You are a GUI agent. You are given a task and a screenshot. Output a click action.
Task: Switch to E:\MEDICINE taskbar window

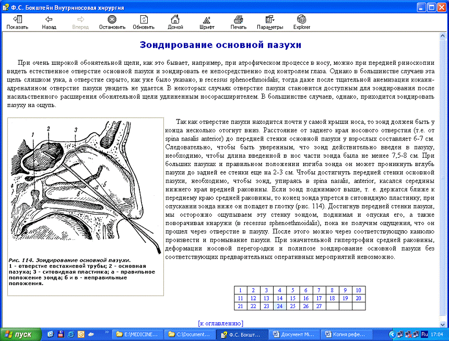(x=138, y=334)
